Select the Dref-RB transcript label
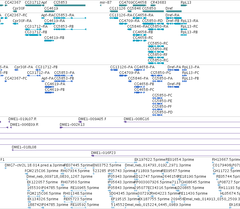Screen dimensions: 240x209 click(173, 21)
